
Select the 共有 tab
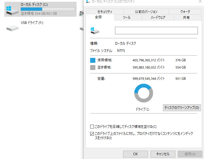point(186,18)
